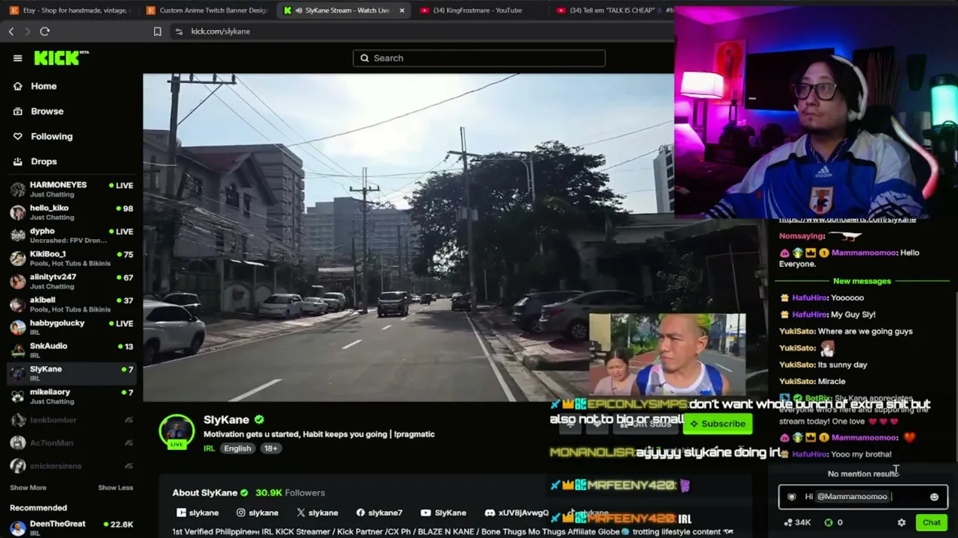Open SlyKane's X profile link
The width and height of the screenshot is (958, 538).
click(x=317, y=513)
